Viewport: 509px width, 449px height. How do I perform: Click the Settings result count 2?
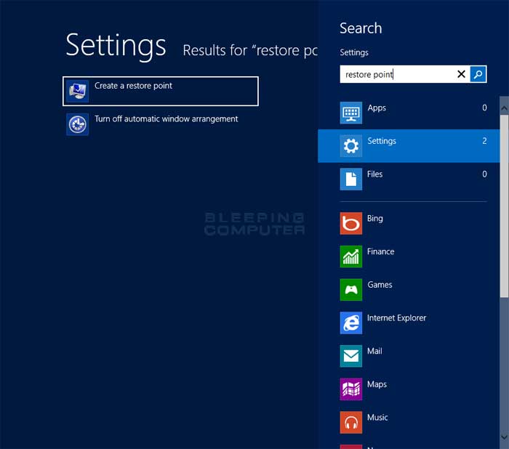tap(484, 141)
